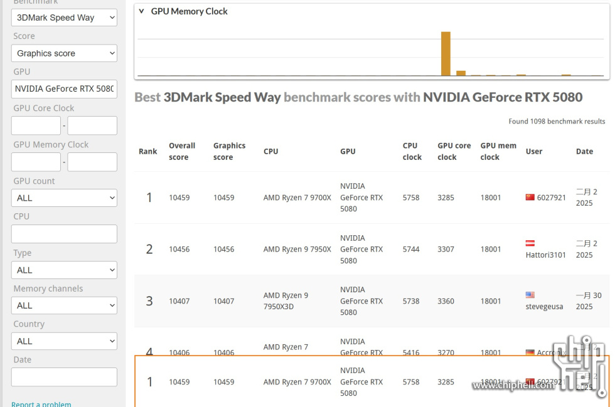Viewport: 615px width, 407px height.
Task: Open user stevegeusa's profile
Action: tap(544, 307)
